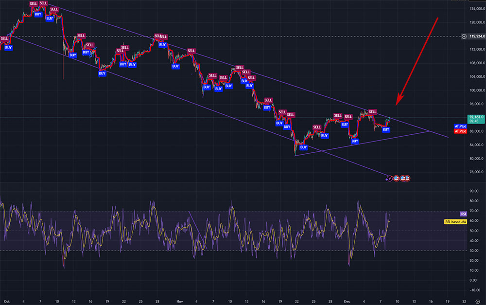This screenshot has width=486, height=305.
Task: Click the Nov label on the time axis
Action: click(x=179, y=301)
